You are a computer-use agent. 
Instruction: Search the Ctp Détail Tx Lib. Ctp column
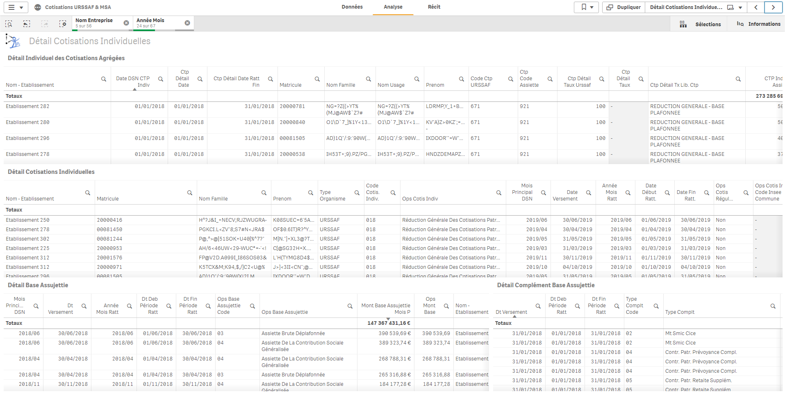click(x=738, y=79)
